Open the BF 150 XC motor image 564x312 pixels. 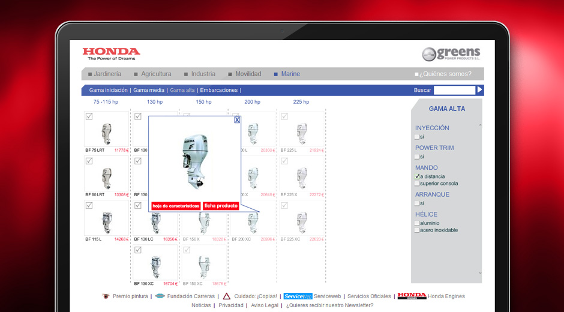point(205,268)
